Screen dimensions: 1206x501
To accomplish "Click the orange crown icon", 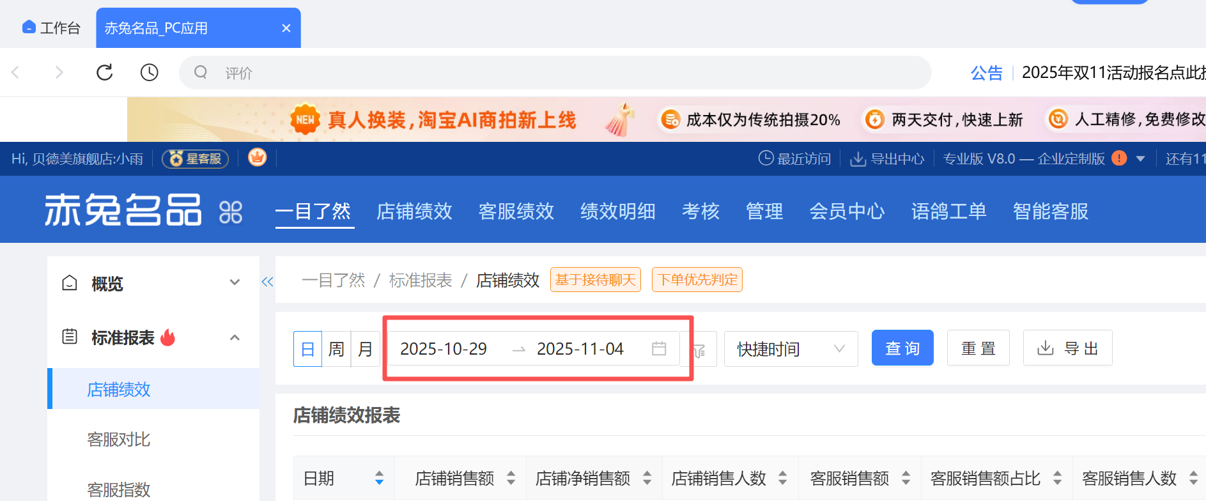I will coord(258,157).
